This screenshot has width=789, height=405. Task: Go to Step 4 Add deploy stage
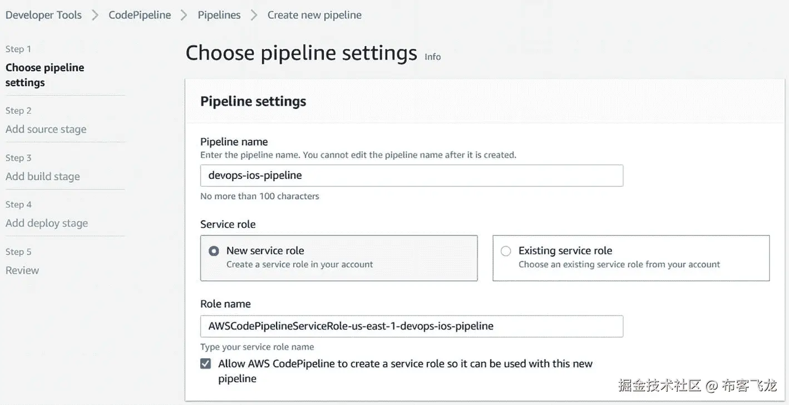coord(47,223)
